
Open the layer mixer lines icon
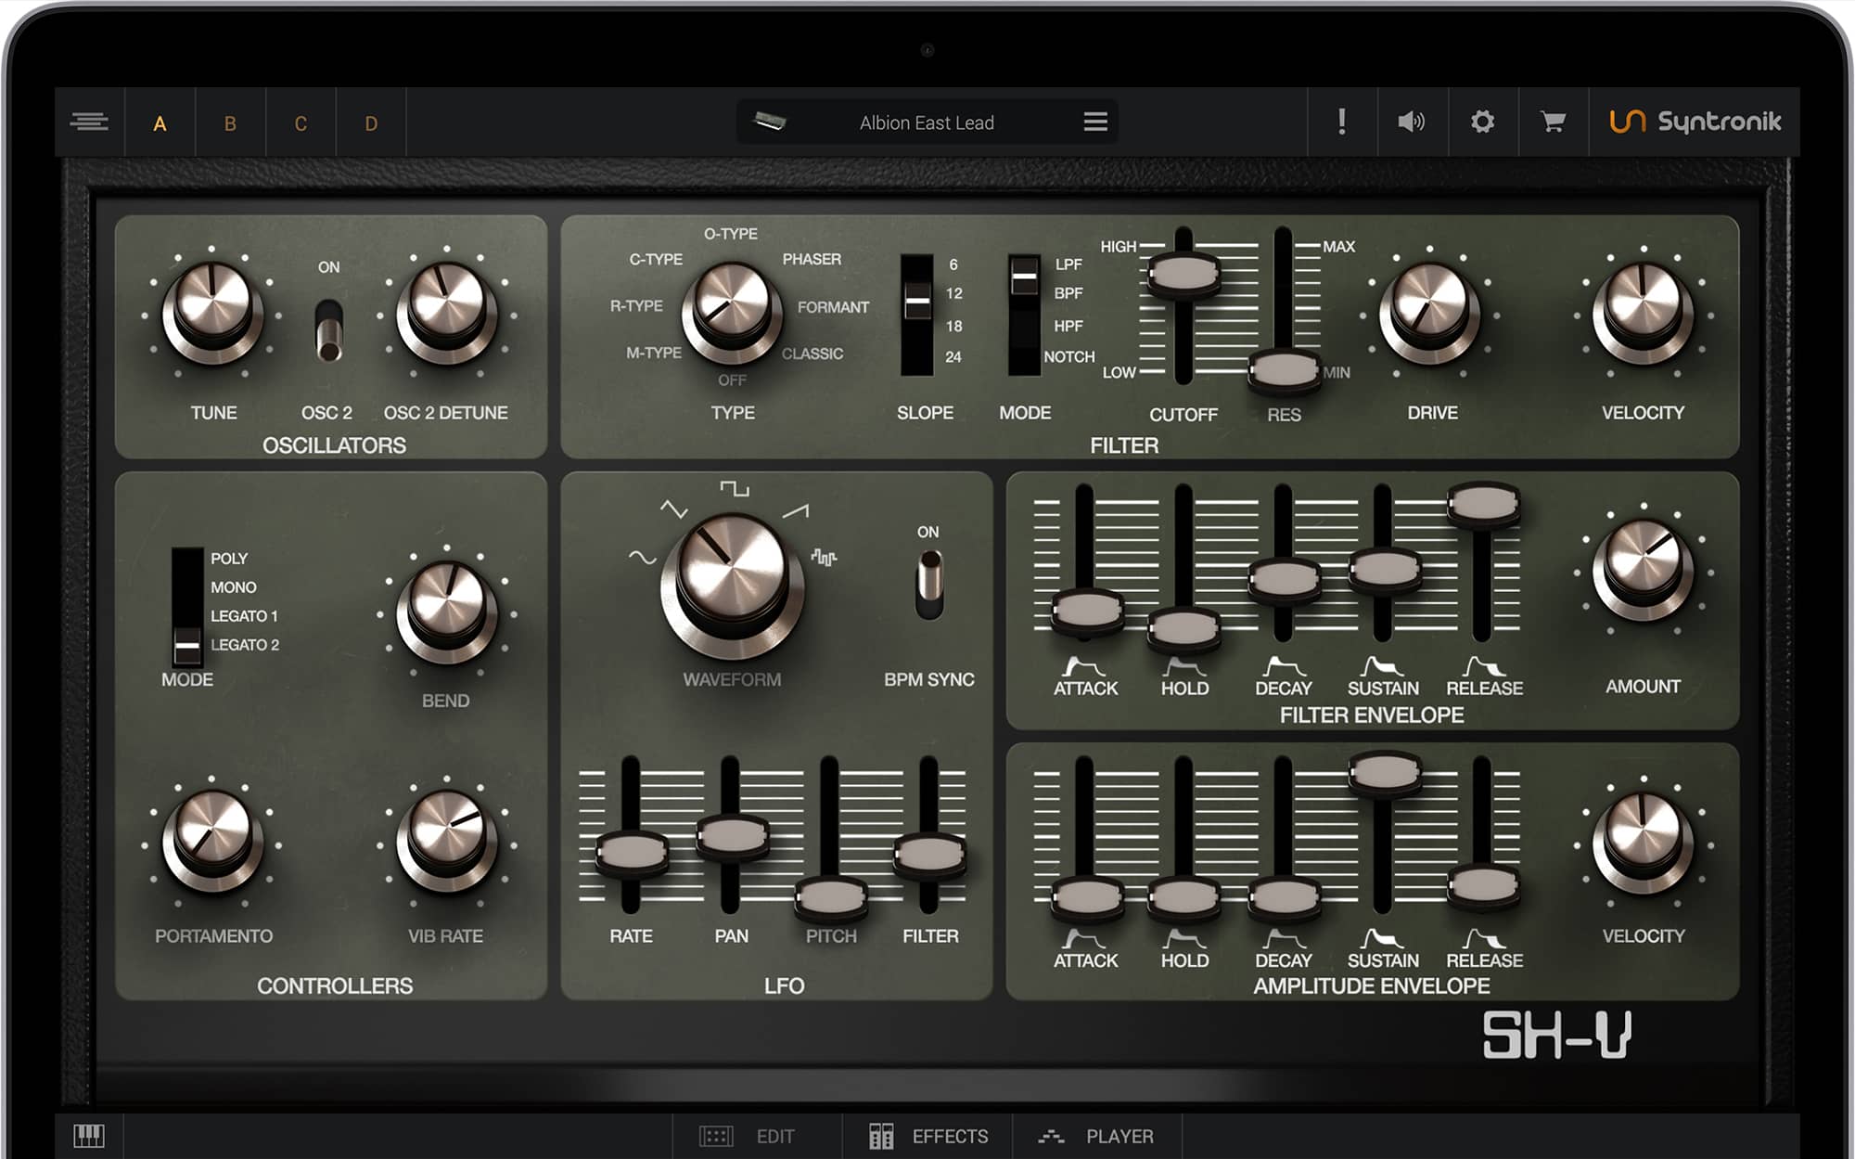[89, 122]
